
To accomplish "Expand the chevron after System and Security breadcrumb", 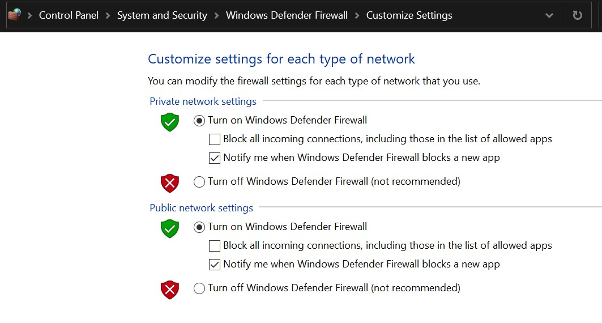I will point(216,15).
